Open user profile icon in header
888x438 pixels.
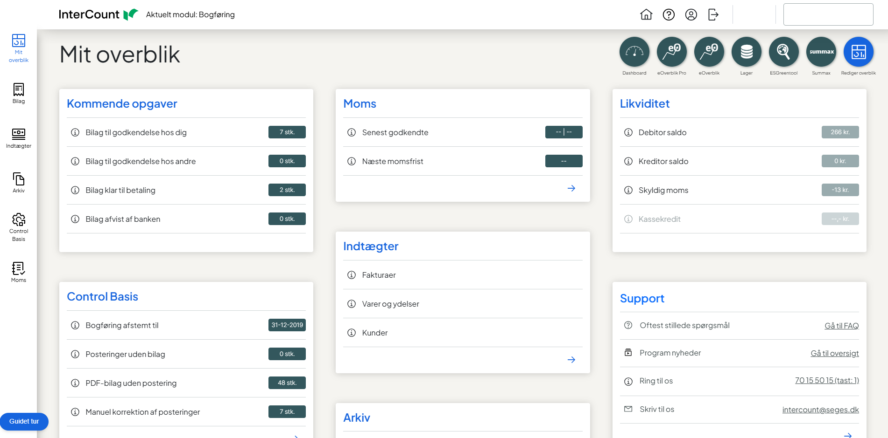pyautogui.click(x=691, y=14)
